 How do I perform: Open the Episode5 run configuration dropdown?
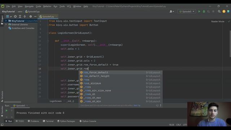point(187,12)
